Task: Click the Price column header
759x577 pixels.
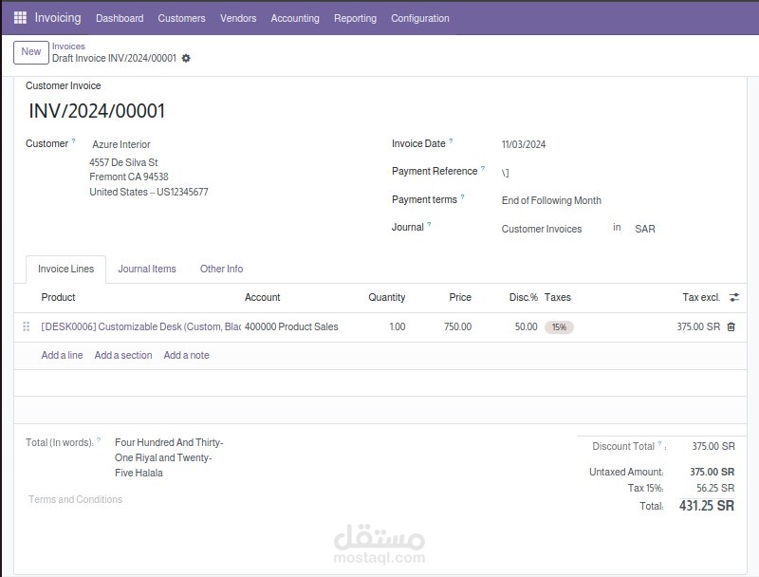Action: click(x=460, y=297)
